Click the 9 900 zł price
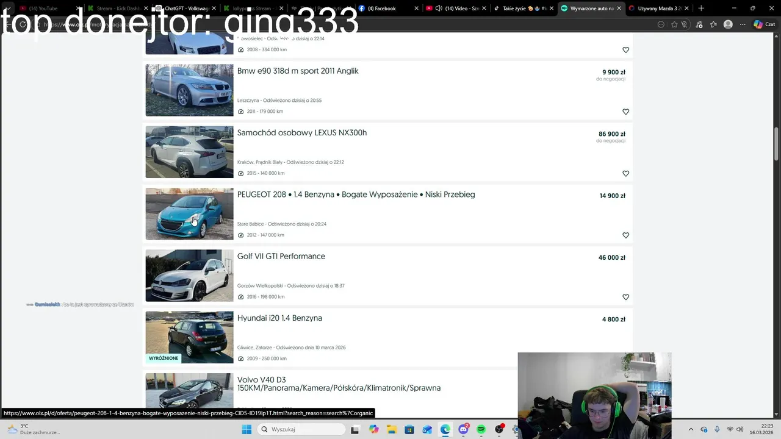 613,72
